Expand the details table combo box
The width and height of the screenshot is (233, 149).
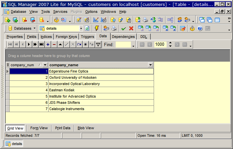coord(81,28)
